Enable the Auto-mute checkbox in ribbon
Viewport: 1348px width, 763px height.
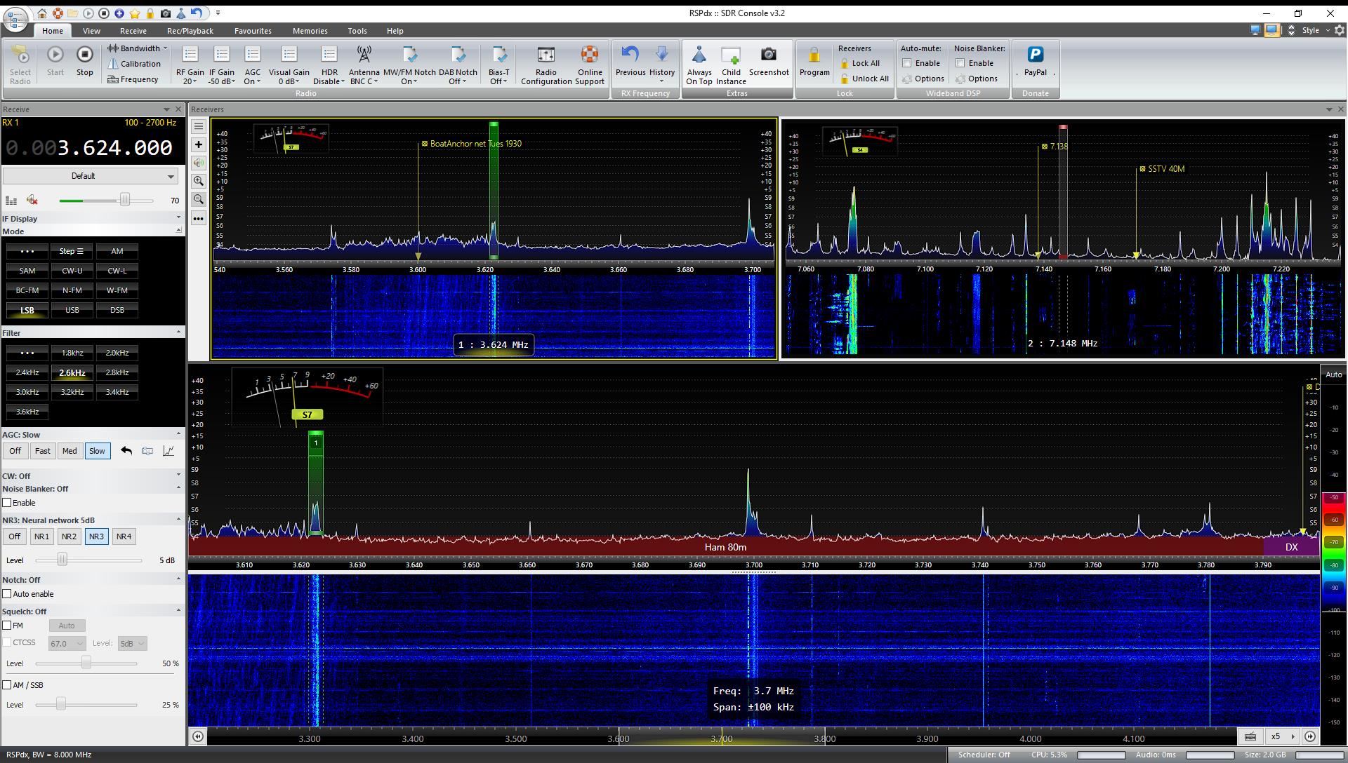(x=907, y=63)
